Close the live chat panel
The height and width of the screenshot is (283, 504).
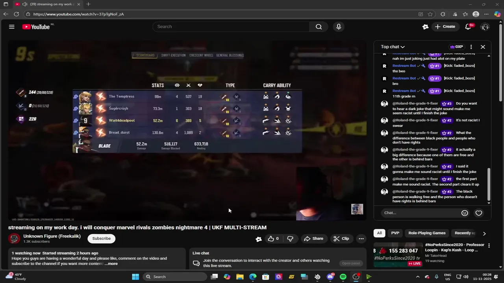[x=483, y=47]
